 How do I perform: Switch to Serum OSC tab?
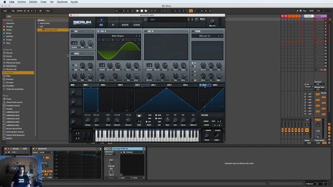(x=101, y=22)
